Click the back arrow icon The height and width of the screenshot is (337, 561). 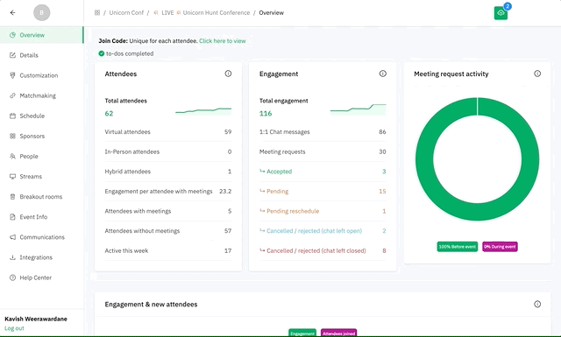pyautogui.click(x=12, y=12)
